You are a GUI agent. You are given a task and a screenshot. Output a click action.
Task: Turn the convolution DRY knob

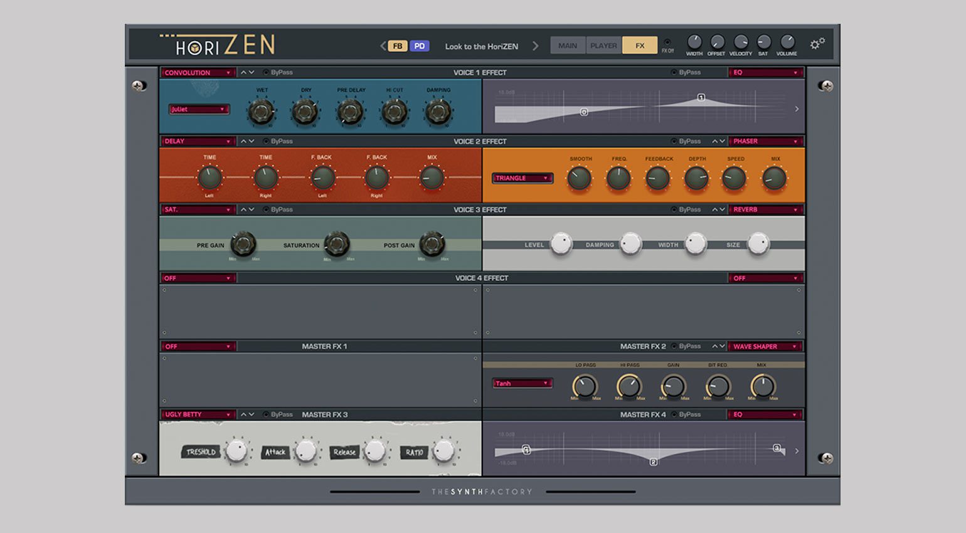click(x=305, y=112)
